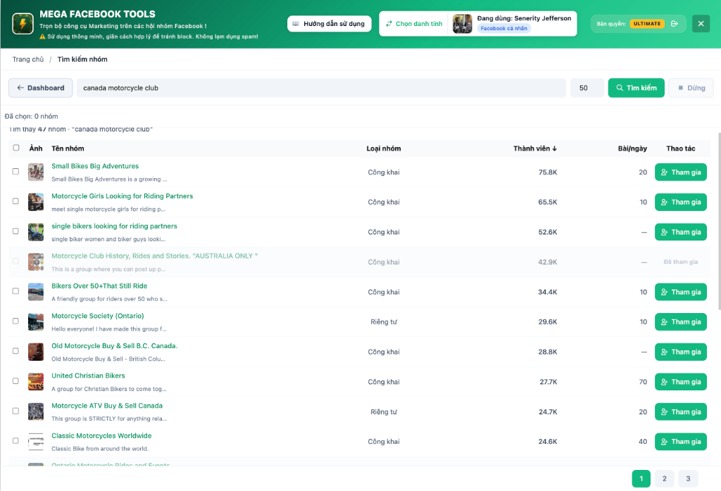Screen dimensions: 721x491
Task: Open Old Motorcycle Buy & Sell B.C. Canada link
Action: pos(115,346)
